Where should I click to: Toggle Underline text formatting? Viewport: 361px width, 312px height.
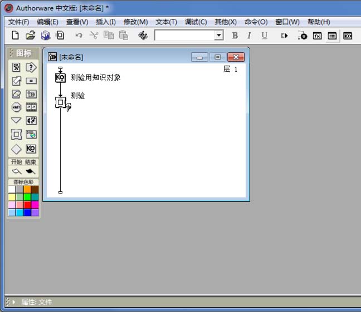coord(264,36)
